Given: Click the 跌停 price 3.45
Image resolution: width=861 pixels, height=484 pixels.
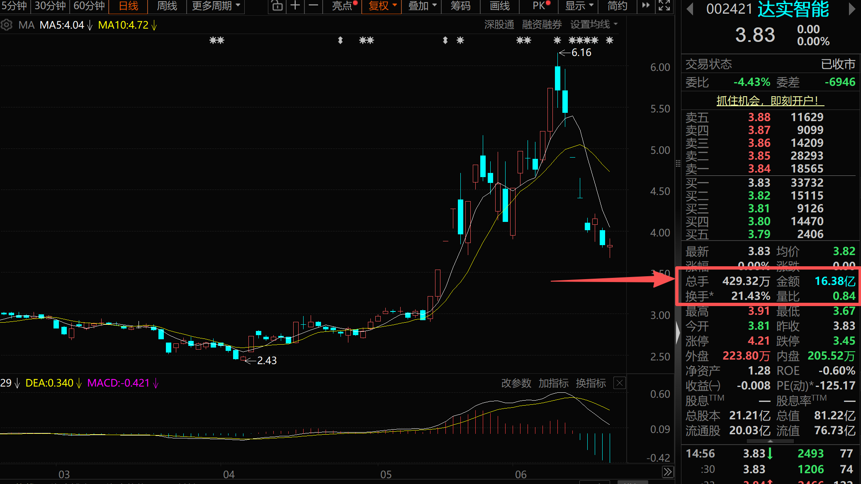Looking at the screenshot, I should [x=844, y=341].
